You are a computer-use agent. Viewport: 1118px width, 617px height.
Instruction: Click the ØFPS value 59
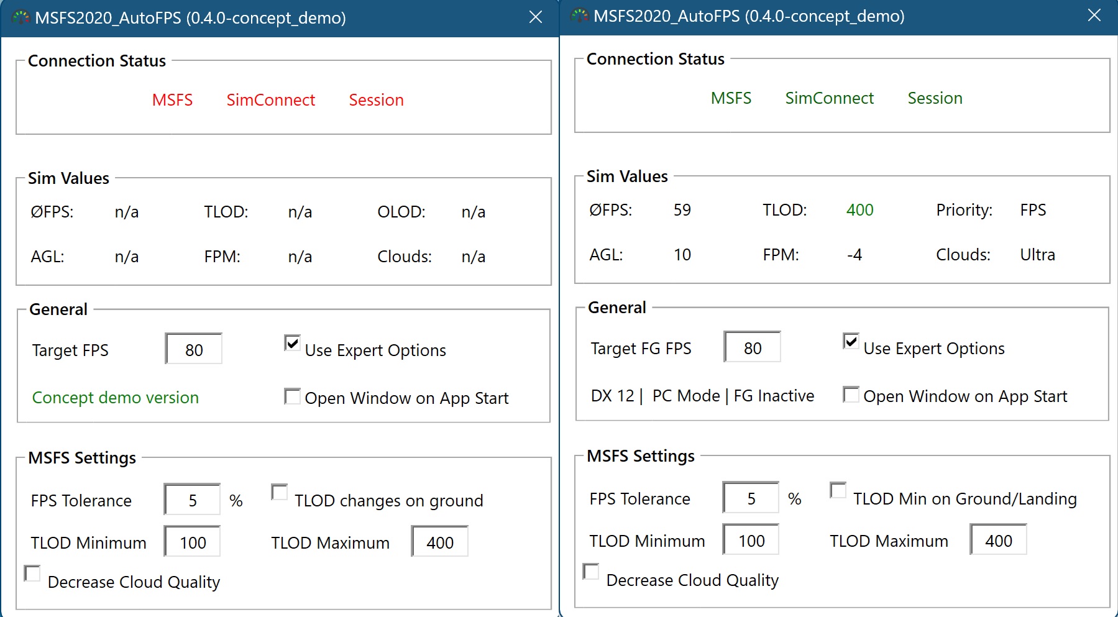[x=682, y=210]
